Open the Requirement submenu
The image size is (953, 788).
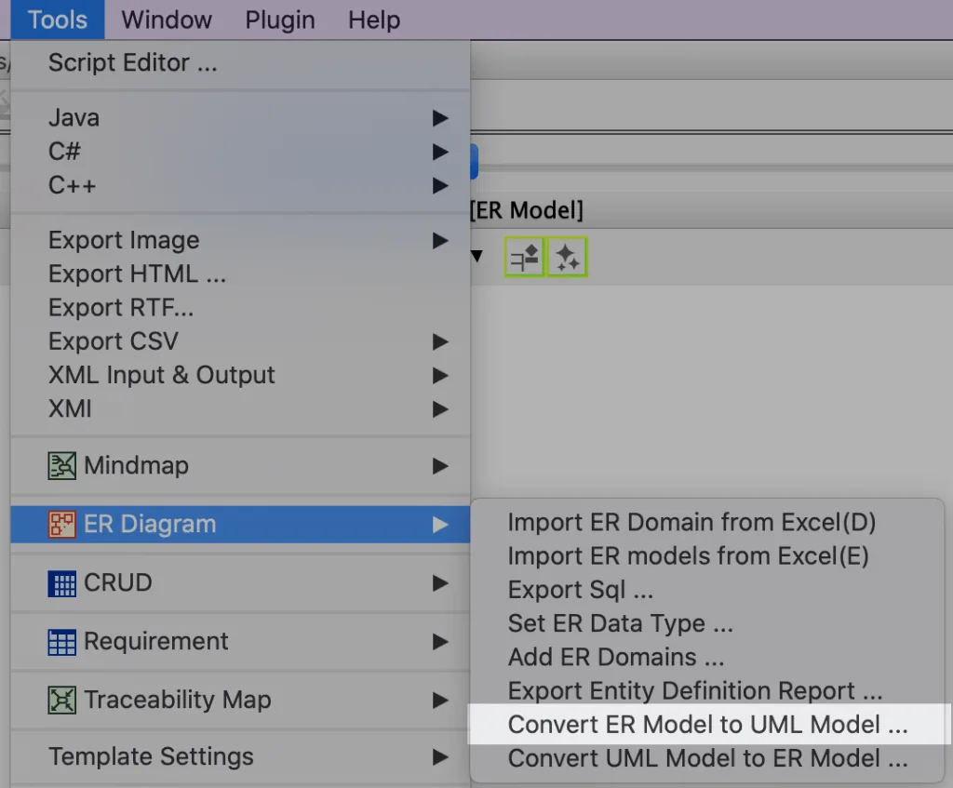pos(240,642)
